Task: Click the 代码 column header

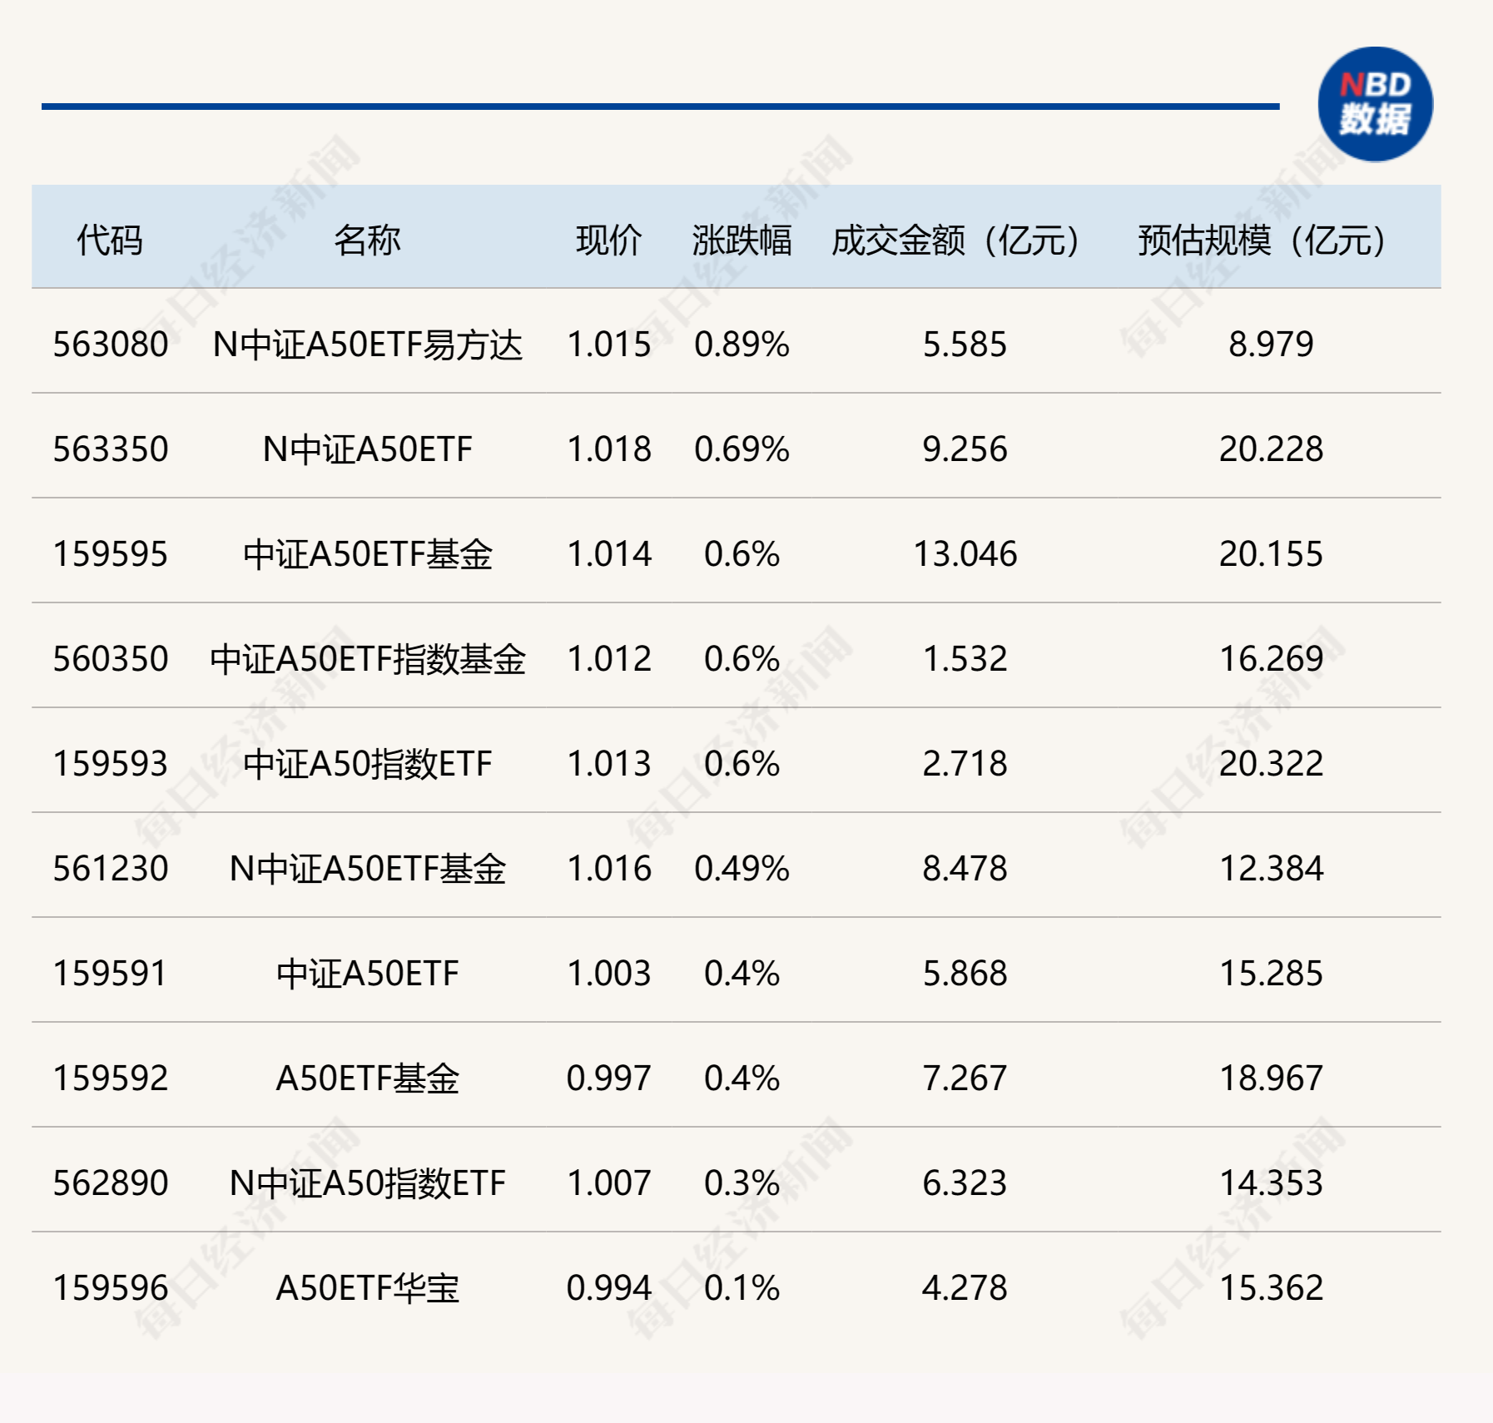Action: (110, 240)
